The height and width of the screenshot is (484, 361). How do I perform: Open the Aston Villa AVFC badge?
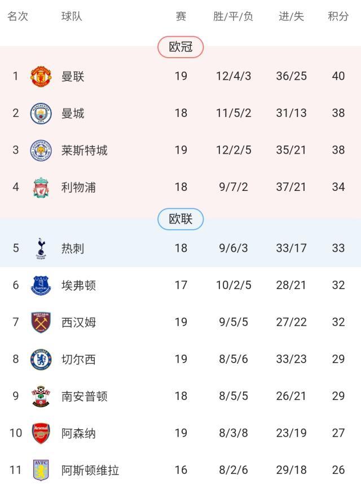[x=41, y=470]
